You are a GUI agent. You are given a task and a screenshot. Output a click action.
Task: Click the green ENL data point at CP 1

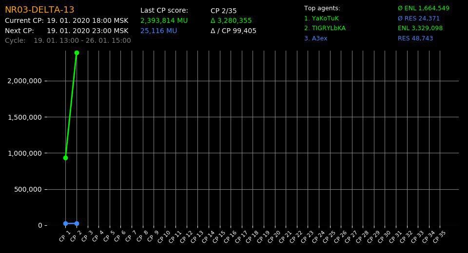66,158
